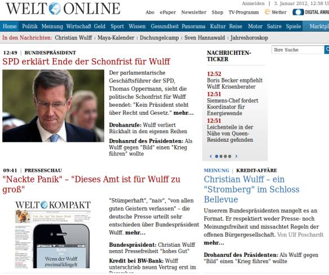Click mehr... below Ulf Poschardt opinion
Screen dimensions: 329x275
tap(214, 243)
